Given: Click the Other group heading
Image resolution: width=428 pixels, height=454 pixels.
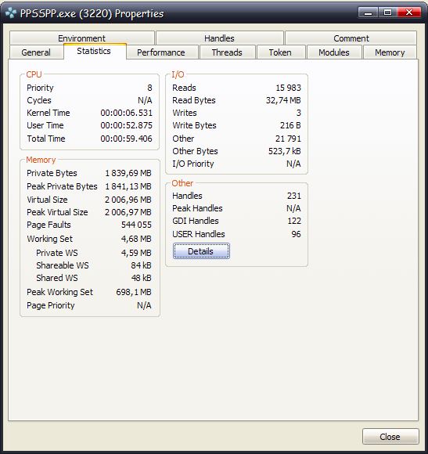Looking at the screenshot, I should [182, 183].
